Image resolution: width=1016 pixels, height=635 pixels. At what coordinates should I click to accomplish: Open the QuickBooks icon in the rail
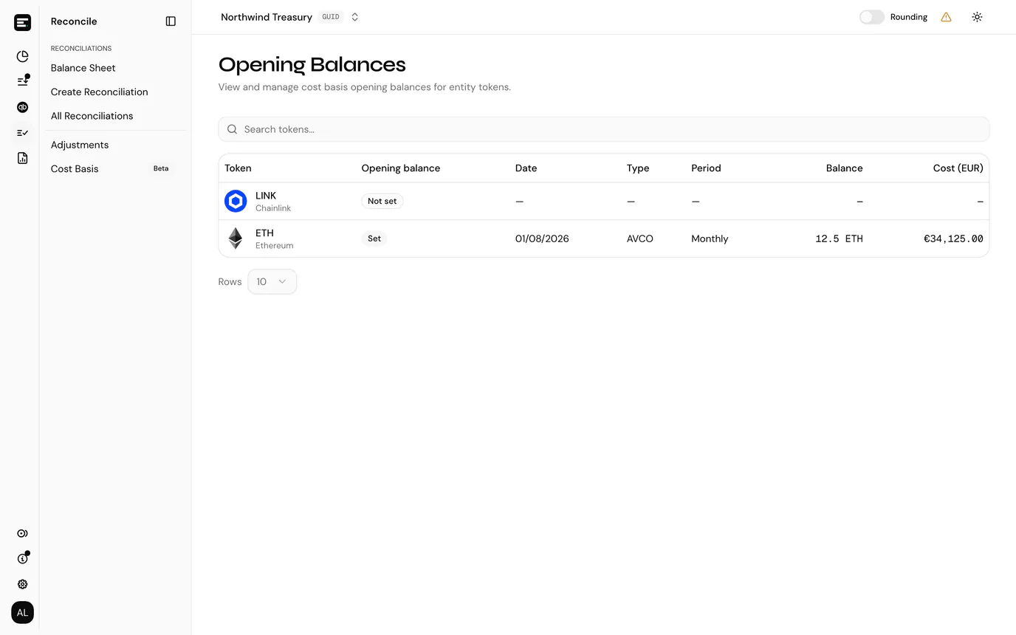(22, 107)
